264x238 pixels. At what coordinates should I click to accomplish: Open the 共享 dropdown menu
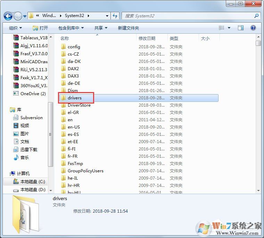101,28
